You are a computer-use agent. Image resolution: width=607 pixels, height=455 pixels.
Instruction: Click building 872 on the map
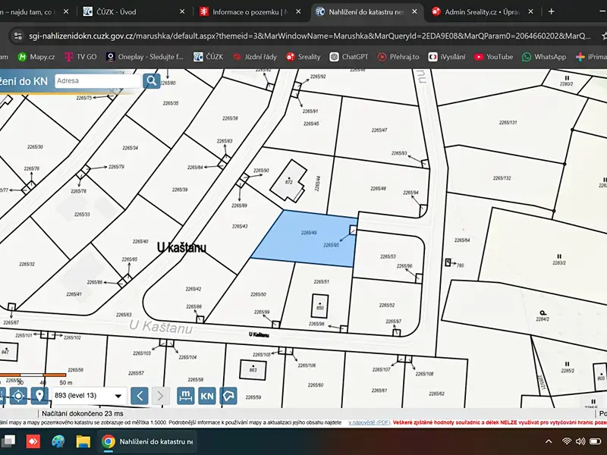pyautogui.click(x=288, y=181)
